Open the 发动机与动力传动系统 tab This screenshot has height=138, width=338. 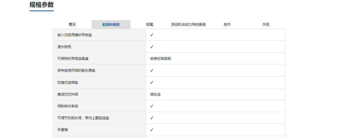pyautogui.click(x=188, y=24)
